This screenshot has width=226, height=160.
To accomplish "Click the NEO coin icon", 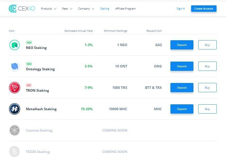I will (x=15, y=45).
